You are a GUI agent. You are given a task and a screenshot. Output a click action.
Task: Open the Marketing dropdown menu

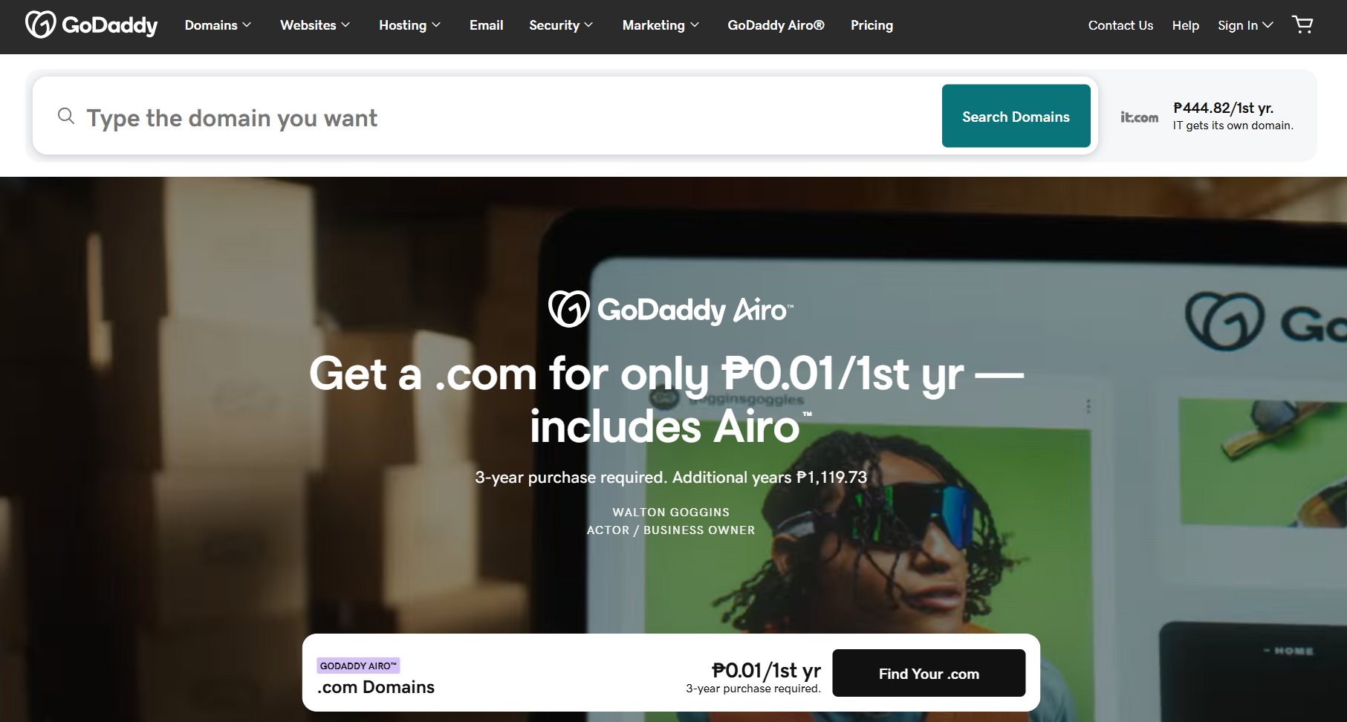coord(660,25)
